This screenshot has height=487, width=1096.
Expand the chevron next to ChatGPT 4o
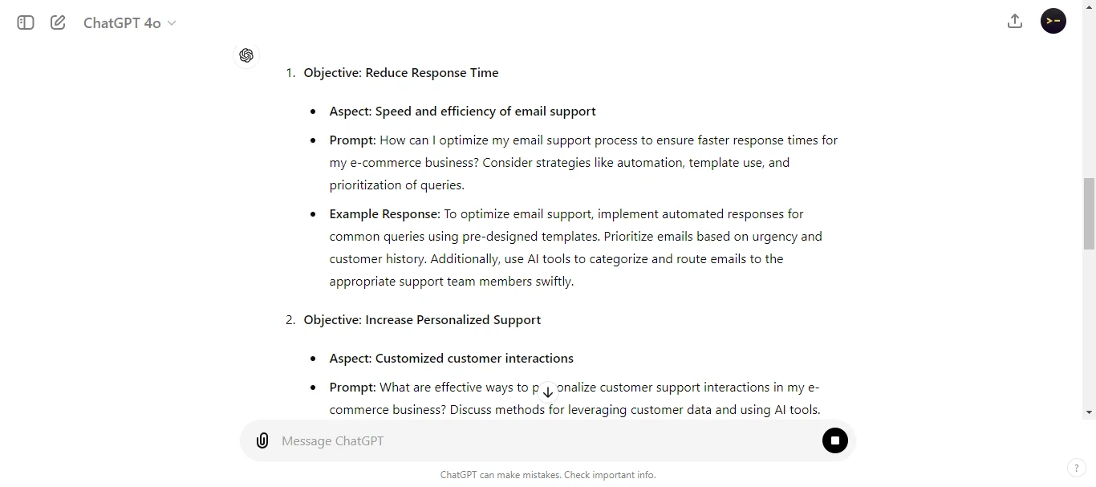pos(172,23)
